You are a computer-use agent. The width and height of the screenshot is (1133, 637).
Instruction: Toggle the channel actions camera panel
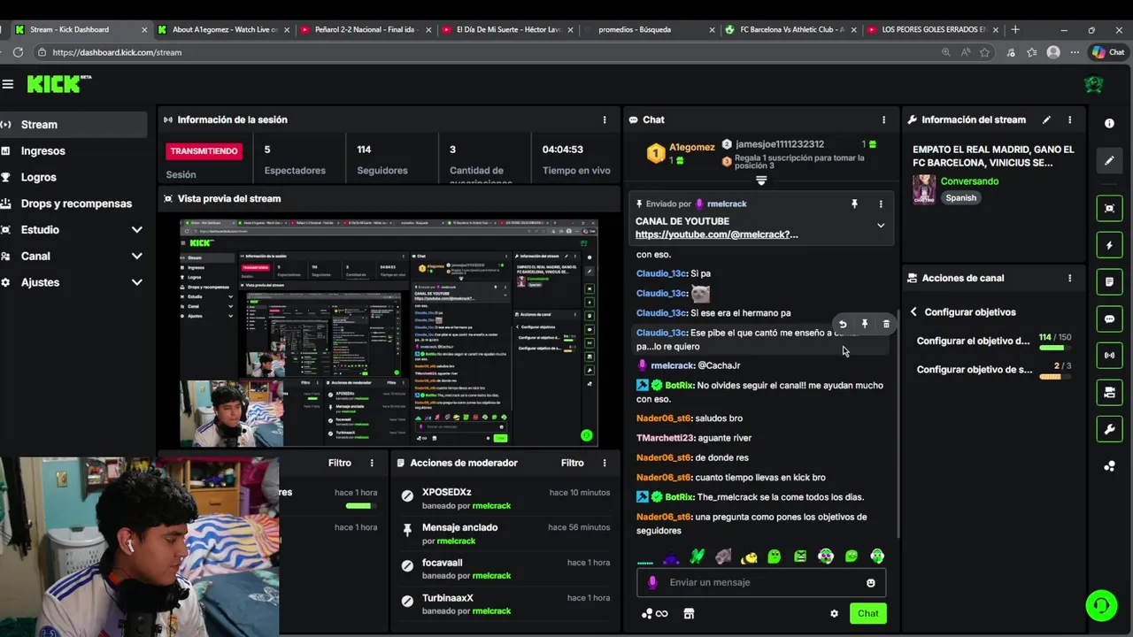(1109, 393)
